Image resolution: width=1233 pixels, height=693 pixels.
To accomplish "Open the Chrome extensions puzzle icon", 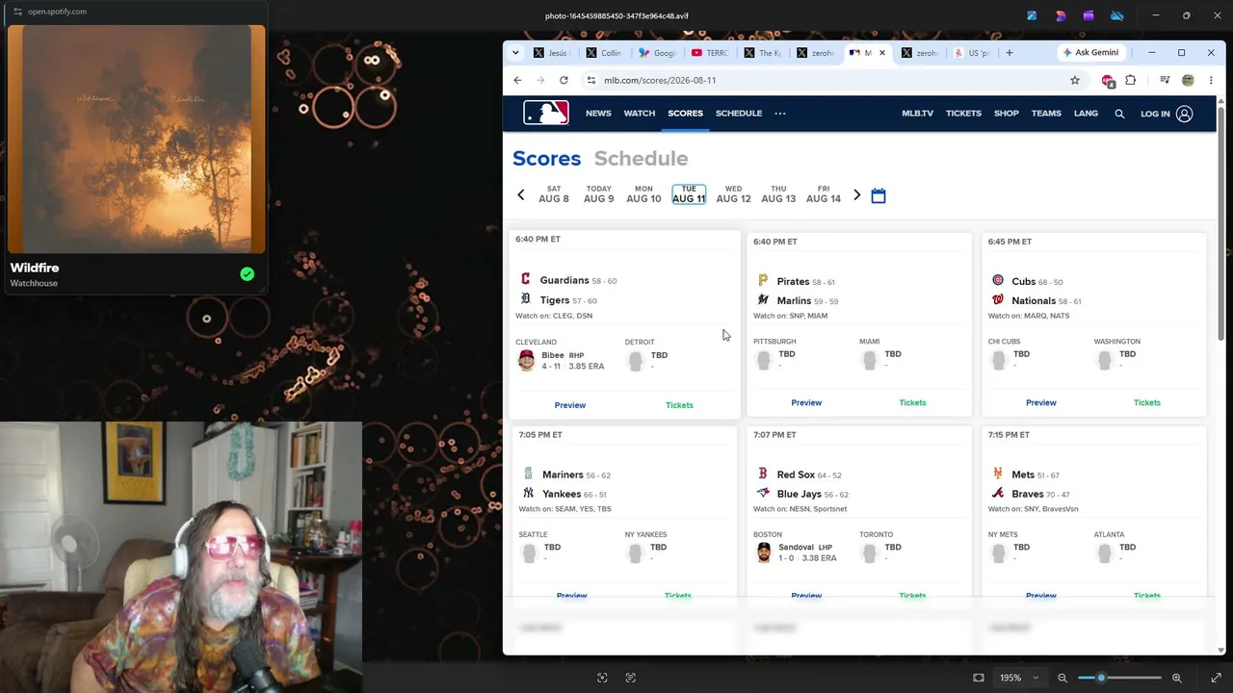I will pos(1131,80).
